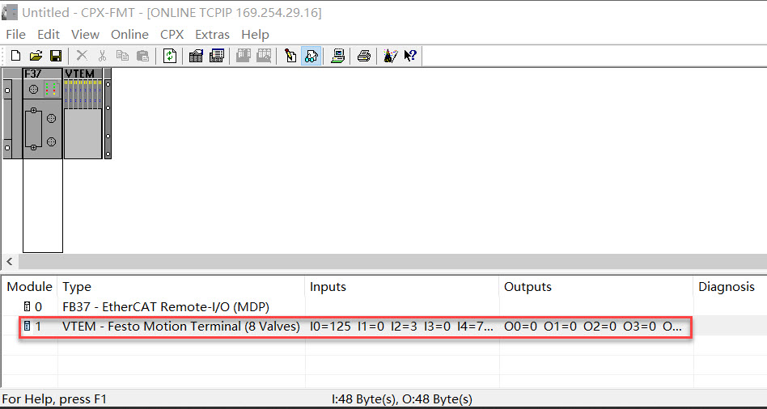Click the Module column header
This screenshot has width=767, height=409.
click(x=29, y=287)
